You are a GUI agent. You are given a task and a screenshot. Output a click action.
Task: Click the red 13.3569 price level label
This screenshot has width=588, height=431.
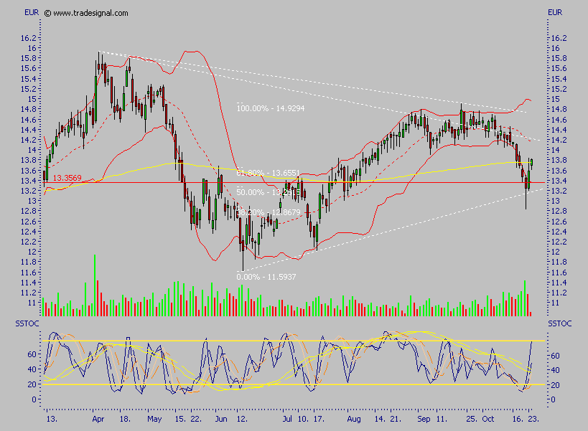pos(66,177)
